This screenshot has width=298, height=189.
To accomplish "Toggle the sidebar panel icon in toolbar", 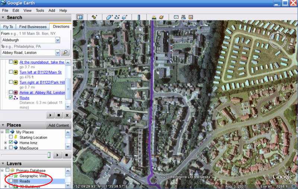I will point(80,17).
